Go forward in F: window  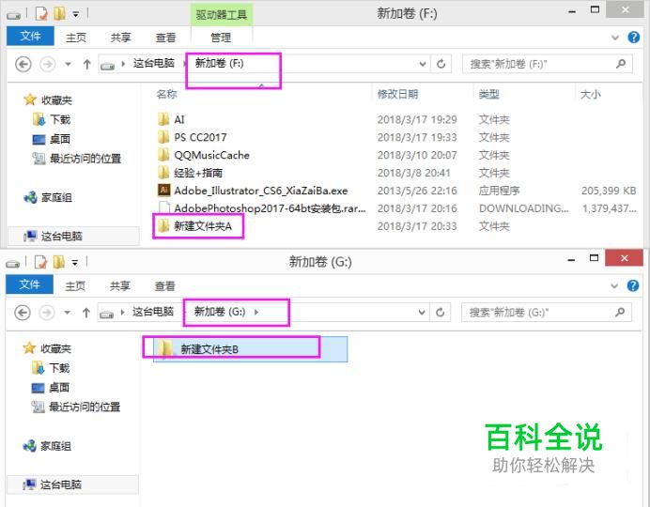coord(47,64)
